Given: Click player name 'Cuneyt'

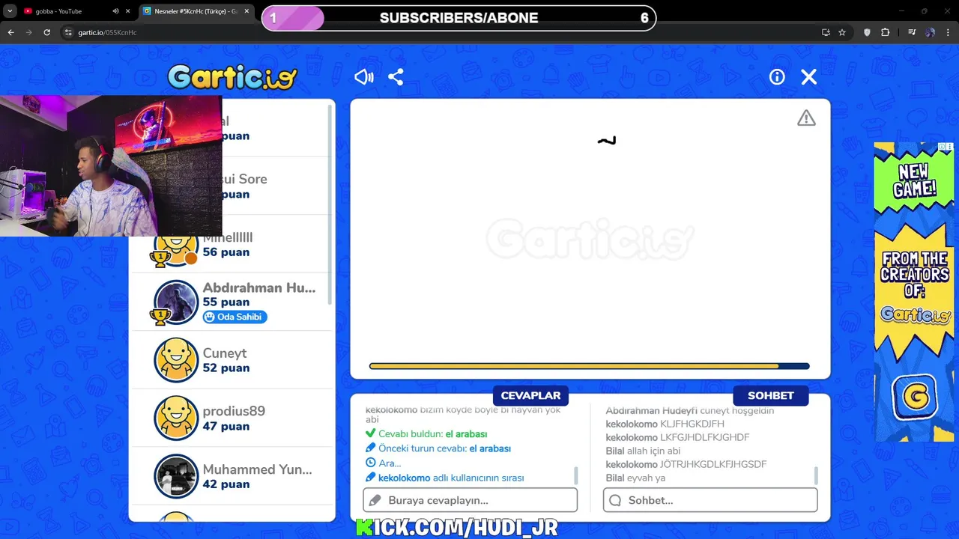Looking at the screenshot, I should pos(224,353).
